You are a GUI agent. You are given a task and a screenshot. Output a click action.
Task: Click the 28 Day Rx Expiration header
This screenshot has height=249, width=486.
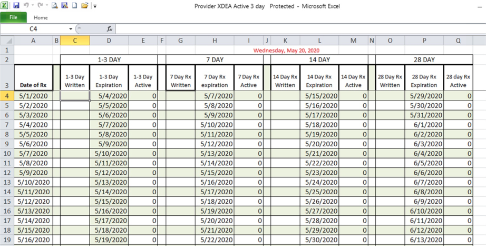point(424,78)
